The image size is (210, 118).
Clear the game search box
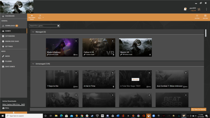[59, 26]
